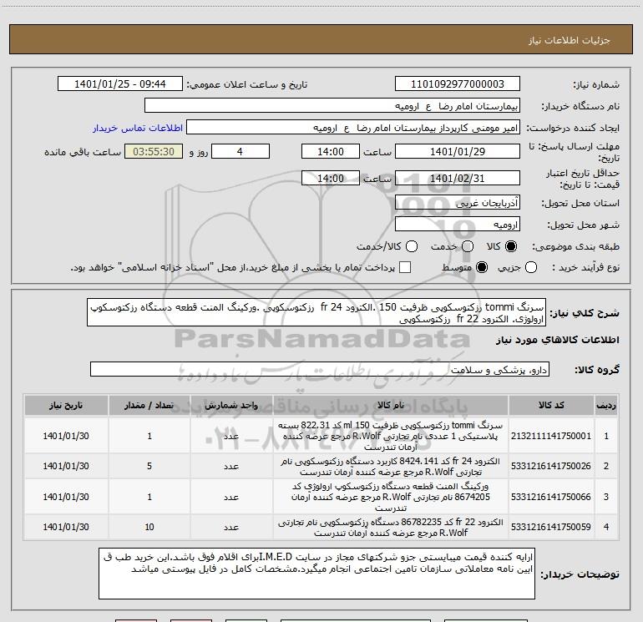Open buyer contact info link
The image size is (643, 622).
click(138, 128)
